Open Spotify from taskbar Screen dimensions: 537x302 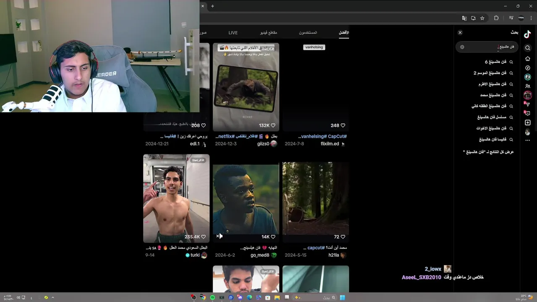[212, 297]
